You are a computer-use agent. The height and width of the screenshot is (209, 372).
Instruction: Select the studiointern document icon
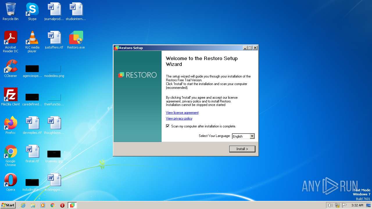click(76, 12)
